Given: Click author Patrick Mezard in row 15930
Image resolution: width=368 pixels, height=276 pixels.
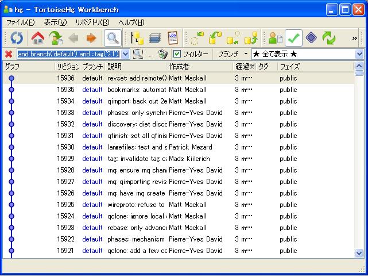Looking at the screenshot, I should click(x=191, y=147).
